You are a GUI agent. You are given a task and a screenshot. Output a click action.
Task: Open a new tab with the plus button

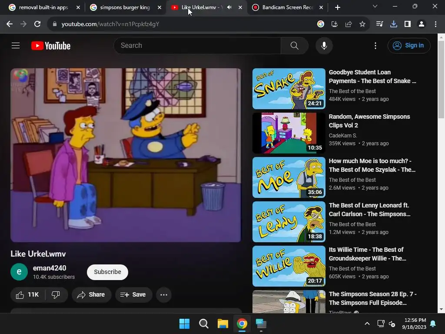point(337,7)
